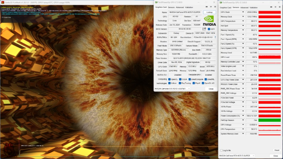
Task: Click the screenshot camera icon in Sensors window
Action: 271,7
